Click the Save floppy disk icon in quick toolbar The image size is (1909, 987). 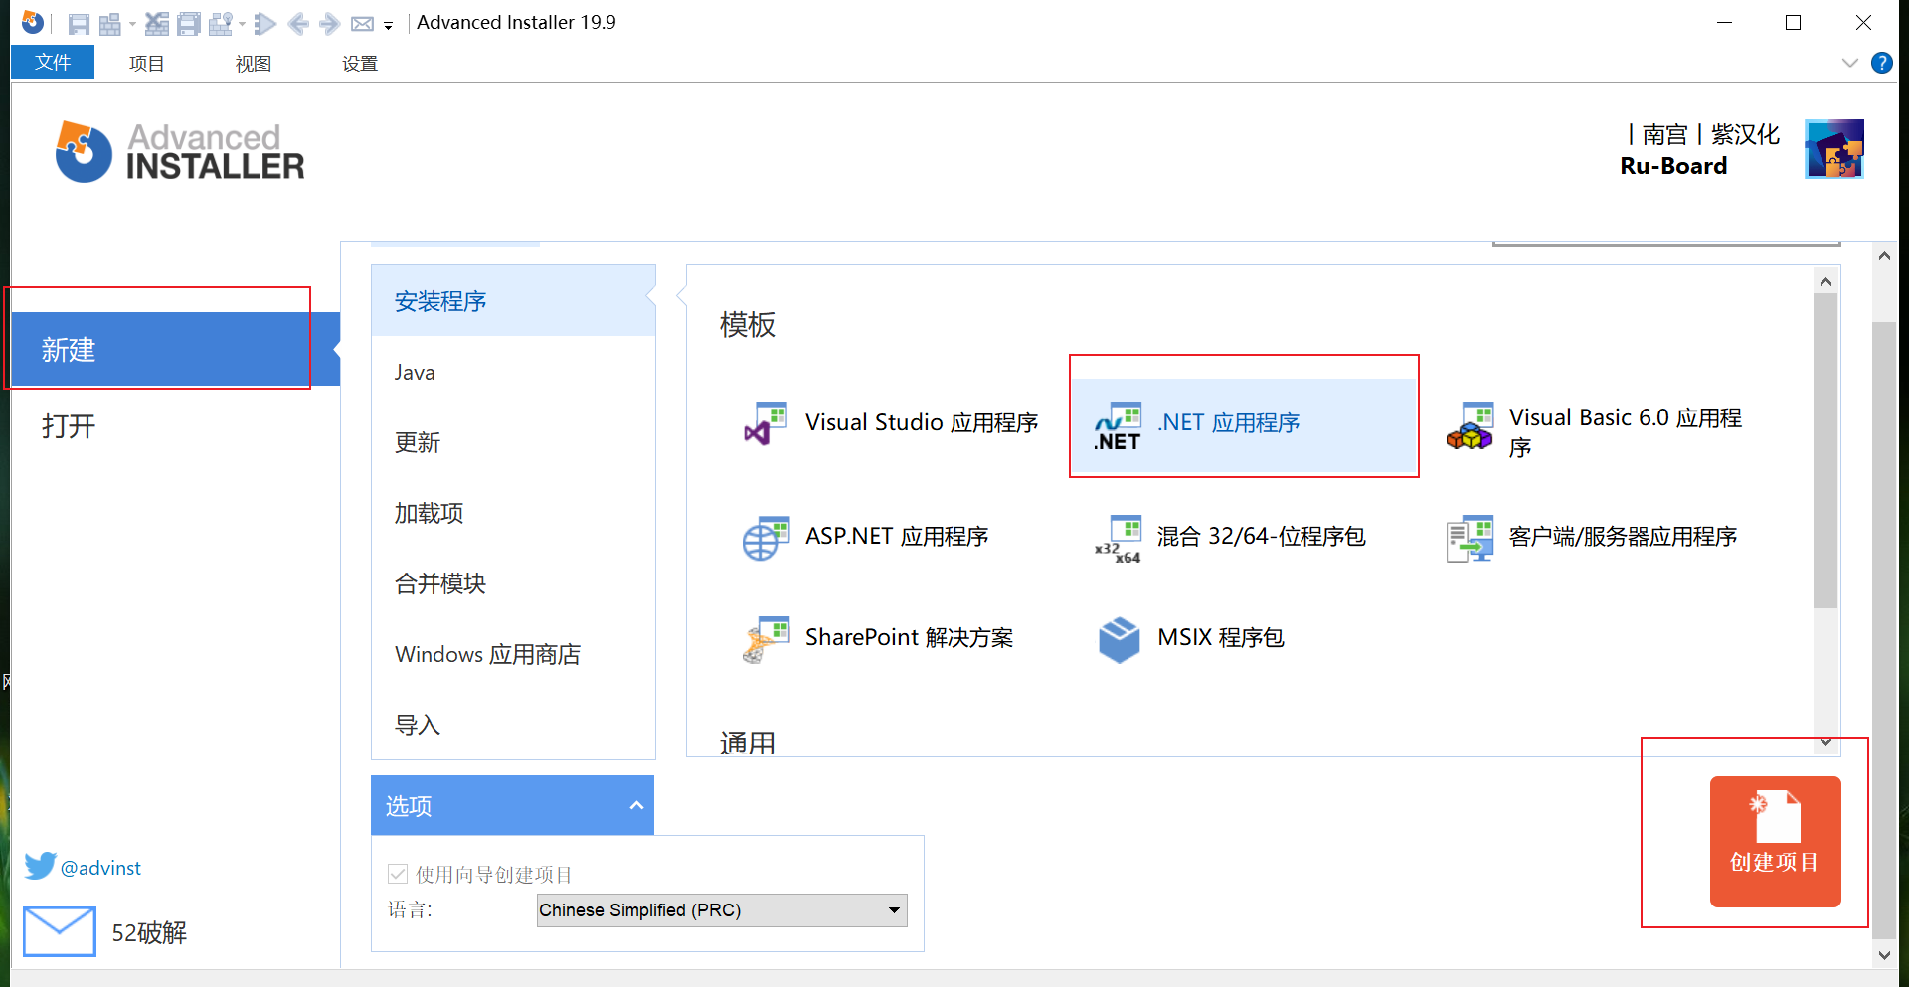click(x=79, y=24)
